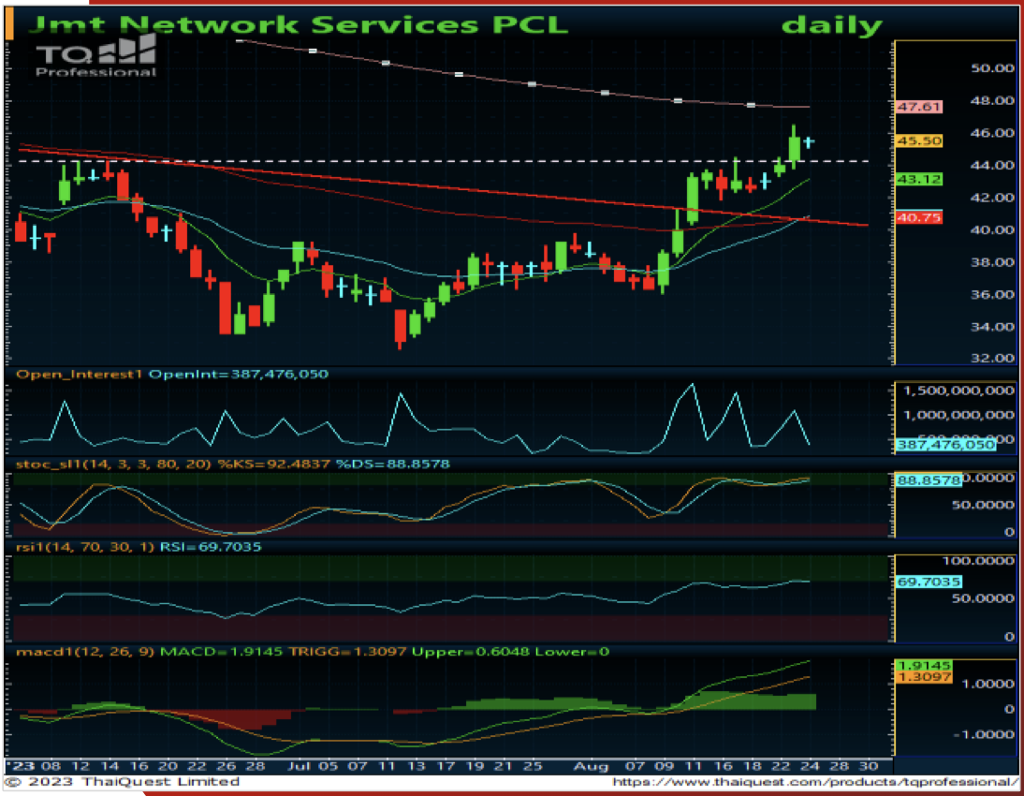Viewport: 1024px width, 796px height.
Task: Click the white dashed horizontal price line
Action: [x=444, y=161]
